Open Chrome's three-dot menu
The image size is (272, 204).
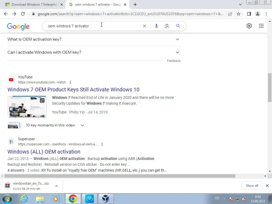[266, 14]
